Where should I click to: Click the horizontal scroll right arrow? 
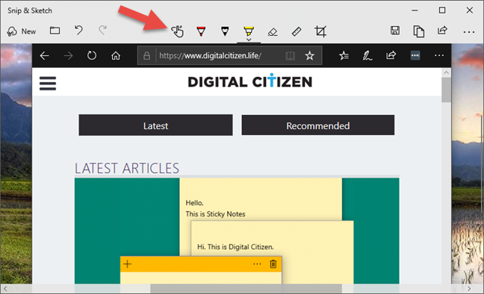click(469, 289)
